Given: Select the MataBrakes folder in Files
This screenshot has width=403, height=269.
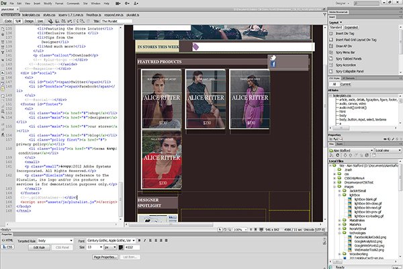Looking at the screenshot, I should (357, 221).
